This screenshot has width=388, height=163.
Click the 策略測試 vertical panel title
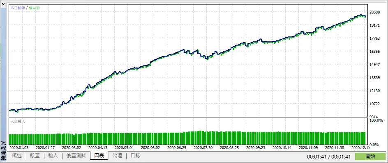coord(3,151)
